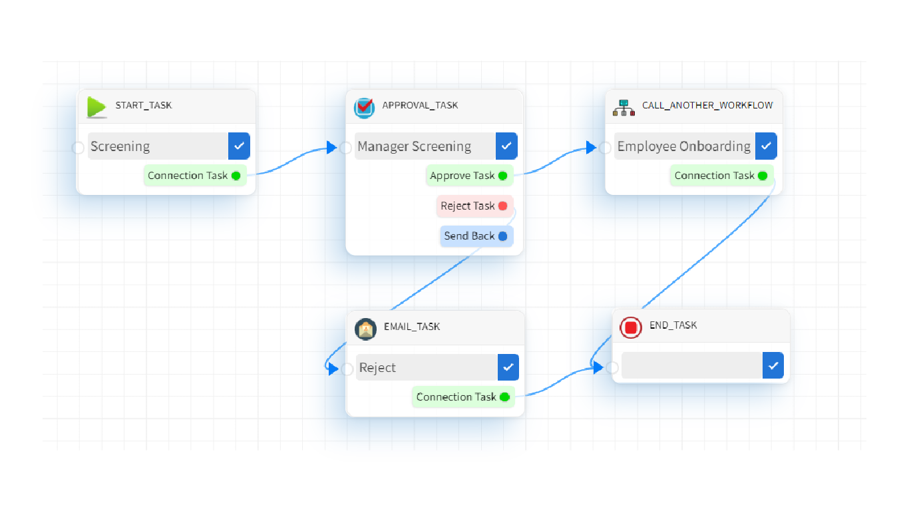The width and height of the screenshot is (909, 511).
Task: Click the red stop icon on END_TASK
Action: 630,327
